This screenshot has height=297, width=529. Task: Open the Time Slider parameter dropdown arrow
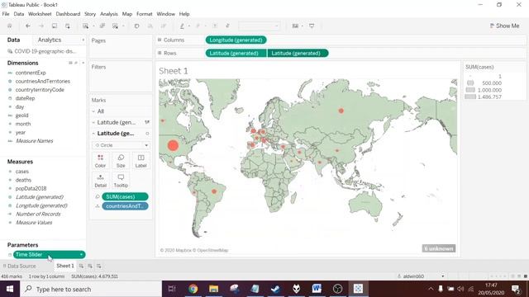coord(81,255)
